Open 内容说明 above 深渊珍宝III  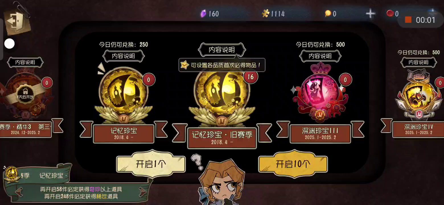tap(320, 56)
